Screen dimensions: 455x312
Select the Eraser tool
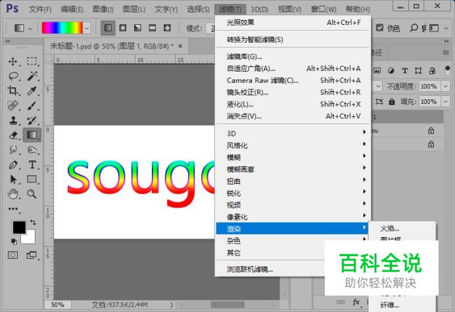point(13,135)
